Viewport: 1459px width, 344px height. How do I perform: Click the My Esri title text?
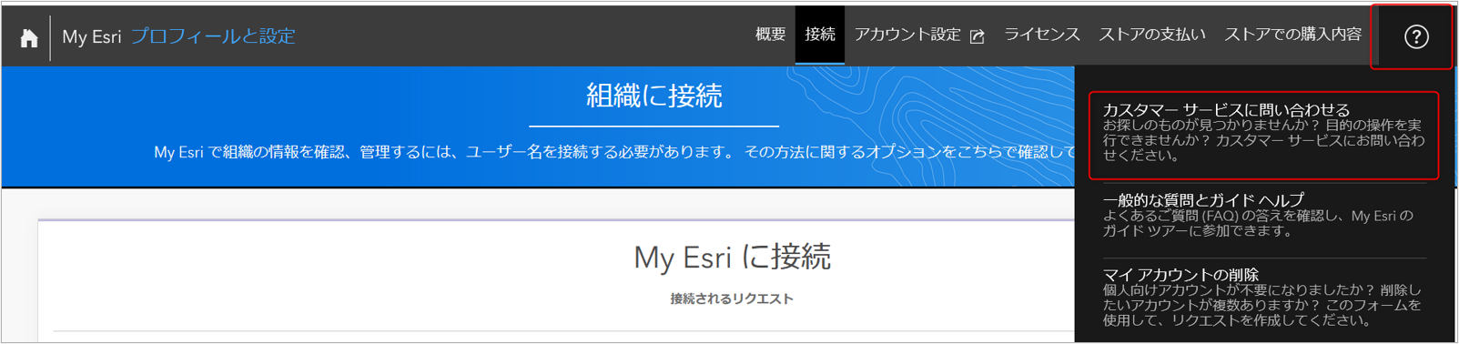91,36
